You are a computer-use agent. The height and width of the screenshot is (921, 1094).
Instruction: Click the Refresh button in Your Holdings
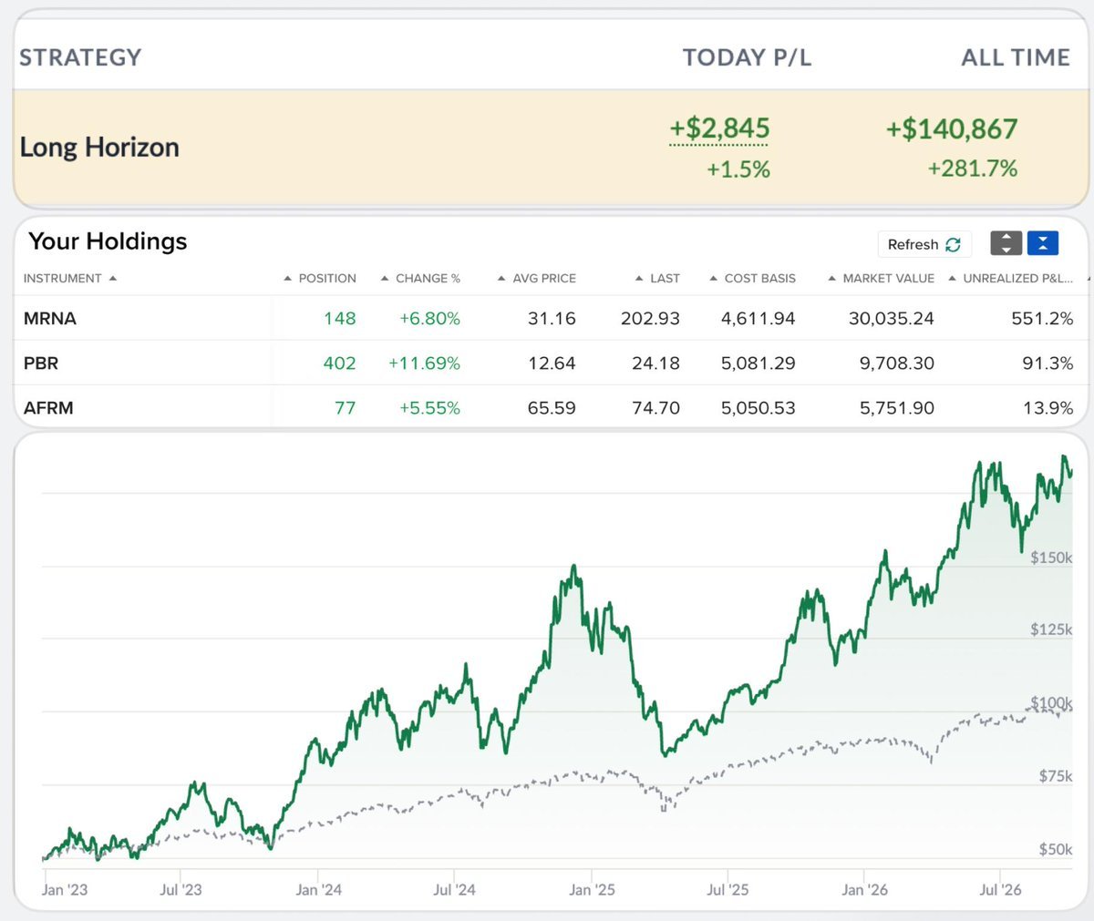924,244
